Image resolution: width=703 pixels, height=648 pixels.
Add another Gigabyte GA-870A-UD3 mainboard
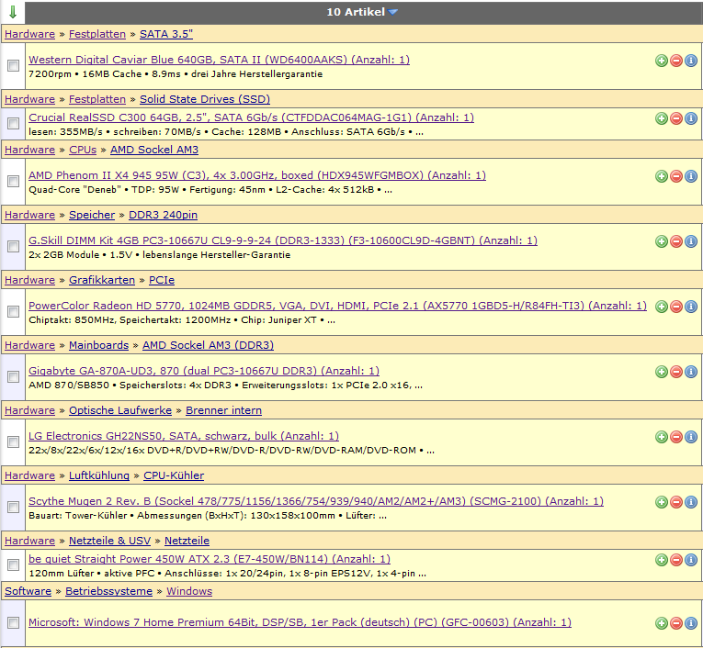click(x=662, y=372)
